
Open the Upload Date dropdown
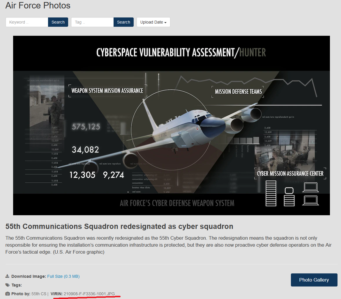[153, 22]
